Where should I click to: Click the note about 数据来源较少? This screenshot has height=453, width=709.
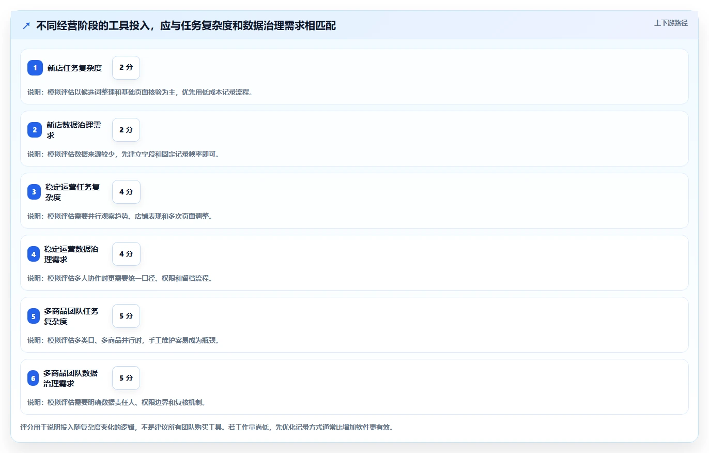click(124, 154)
